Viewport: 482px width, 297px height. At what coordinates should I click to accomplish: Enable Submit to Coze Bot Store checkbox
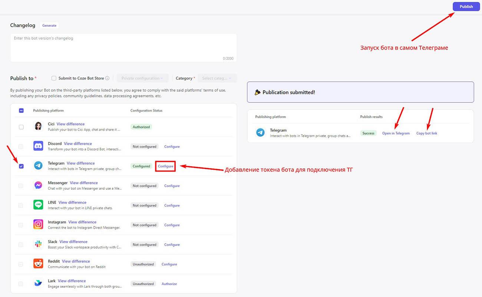[x=54, y=78]
